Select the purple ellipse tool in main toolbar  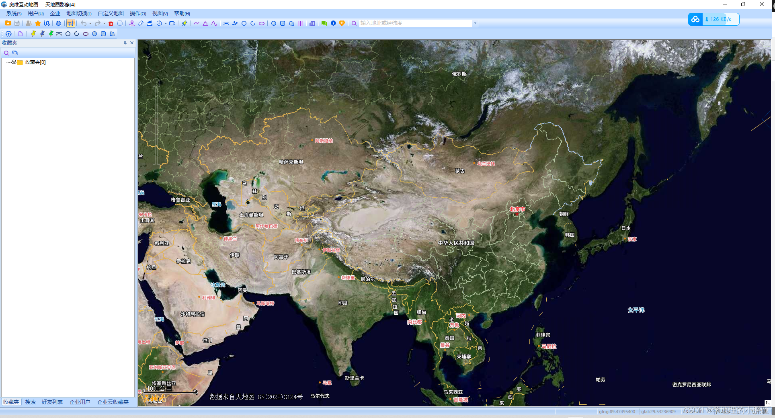tap(262, 23)
